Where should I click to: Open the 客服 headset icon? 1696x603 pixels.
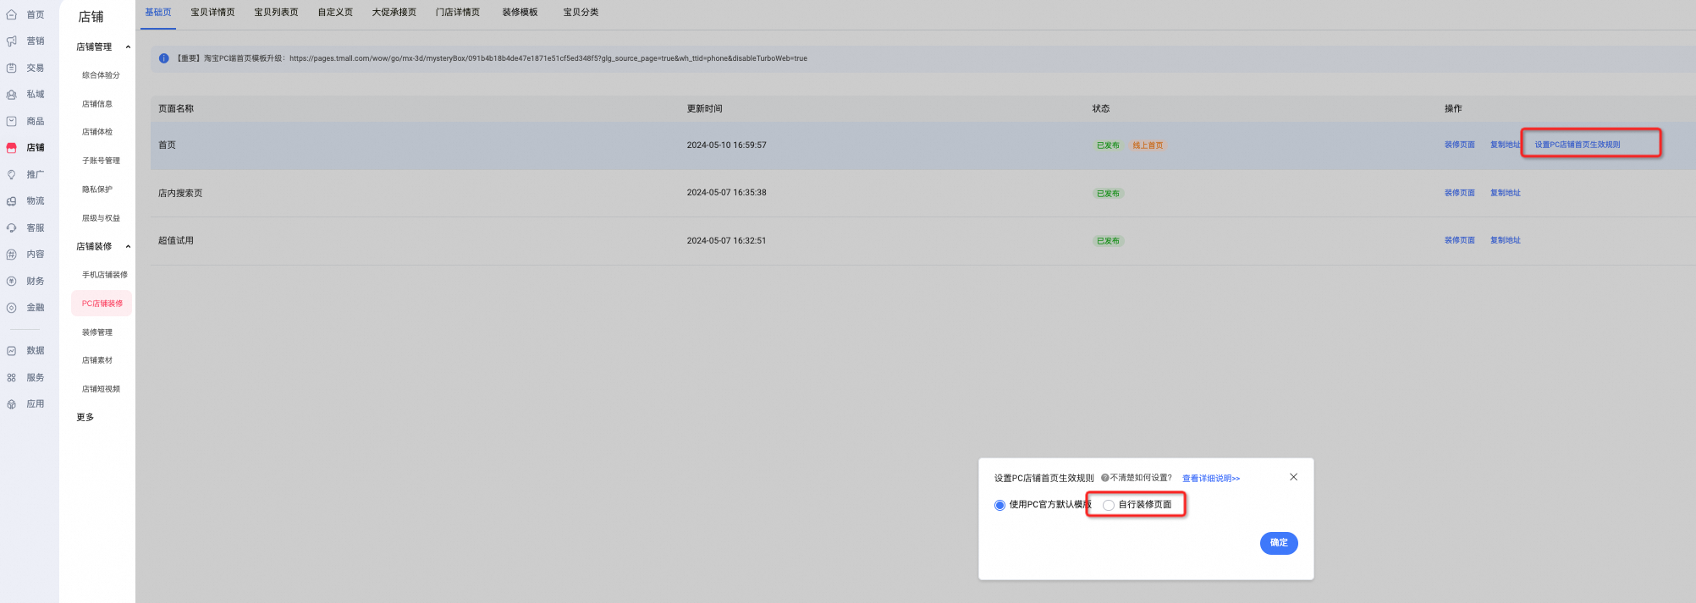click(12, 228)
